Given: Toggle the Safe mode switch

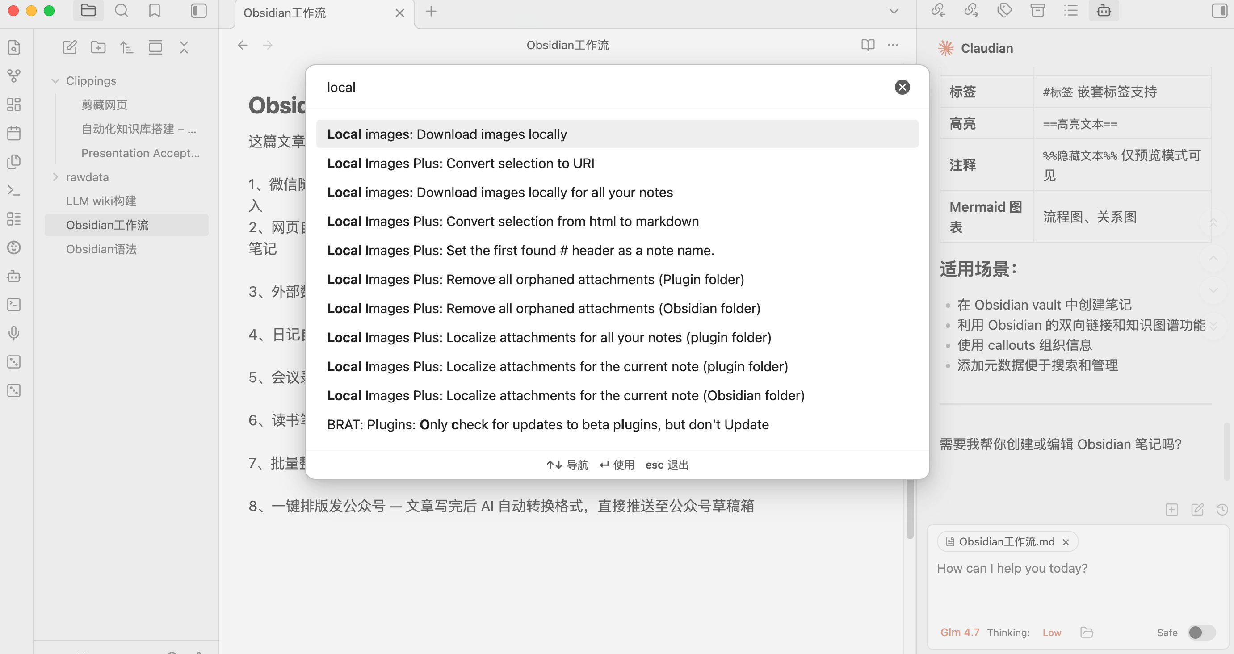Looking at the screenshot, I should (1202, 633).
